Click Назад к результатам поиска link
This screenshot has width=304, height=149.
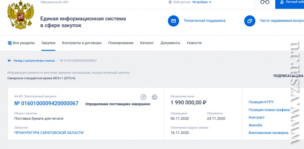(x=34, y=61)
